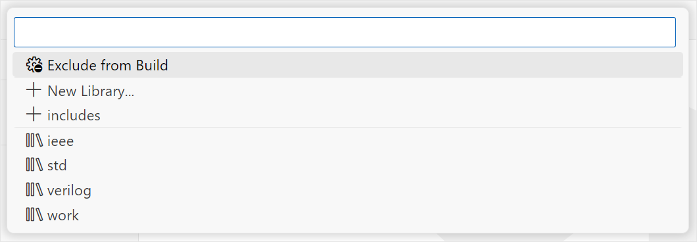Image resolution: width=697 pixels, height=242 pixels.
Task: Click the plus icon beside includes
Action: (34, 115)
